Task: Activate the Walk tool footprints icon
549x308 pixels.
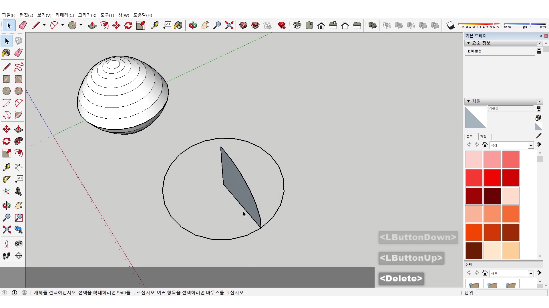Action: (x=6, y=256)
